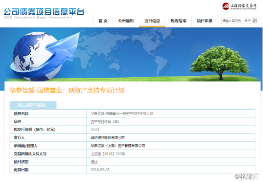
Task: Click the update date 2018-09-03
Action: pyautogui.click(x=100, y=170)
